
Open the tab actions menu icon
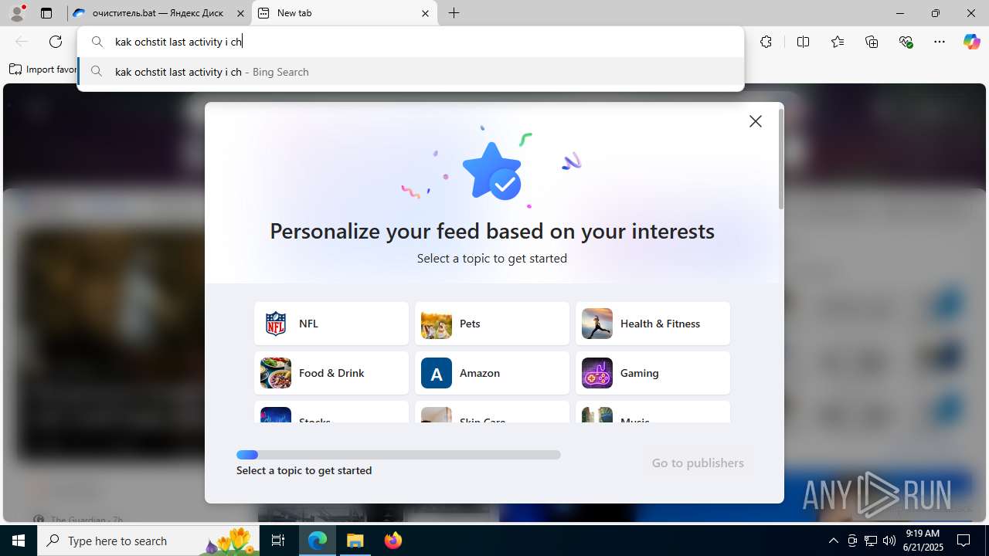coord(46,13)
